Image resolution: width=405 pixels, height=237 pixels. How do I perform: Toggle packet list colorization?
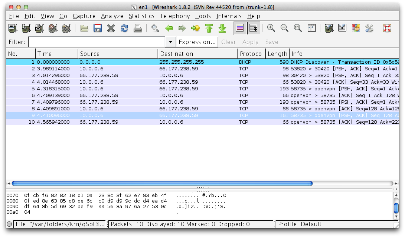coord(240,28)
